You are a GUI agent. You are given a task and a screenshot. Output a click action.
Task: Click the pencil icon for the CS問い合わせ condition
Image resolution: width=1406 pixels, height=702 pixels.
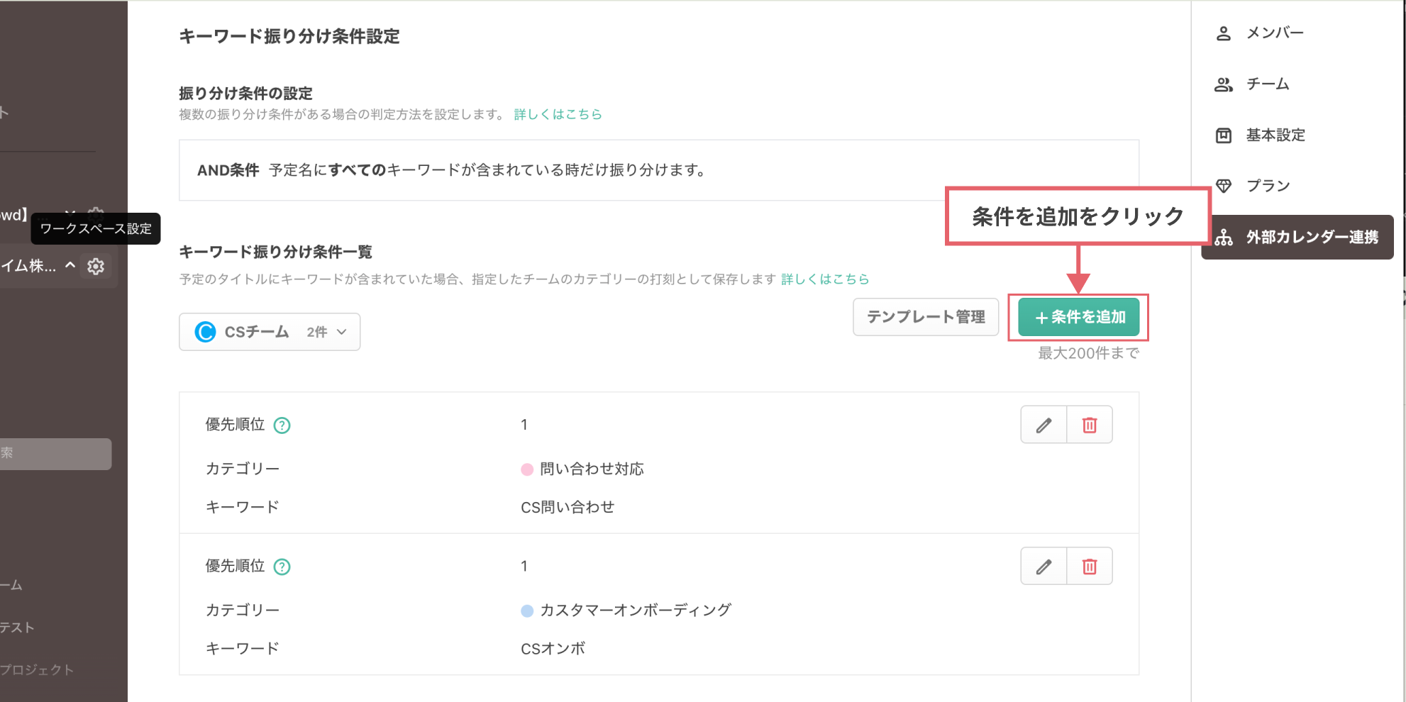(x=1042, y=424)
